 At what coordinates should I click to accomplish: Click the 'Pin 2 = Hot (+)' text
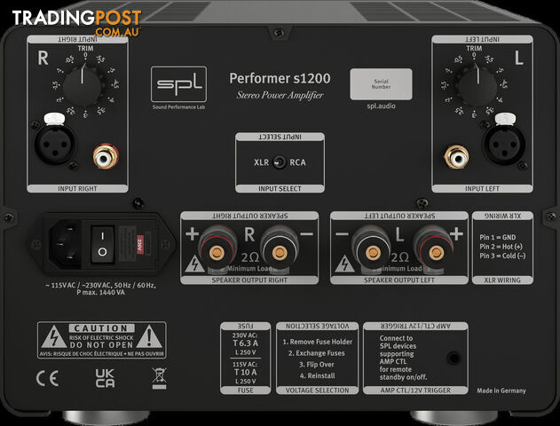pos(501,247)
